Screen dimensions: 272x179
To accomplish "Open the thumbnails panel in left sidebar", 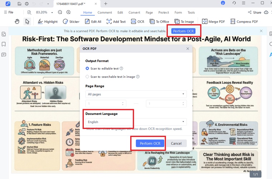I will coord(4,34).
